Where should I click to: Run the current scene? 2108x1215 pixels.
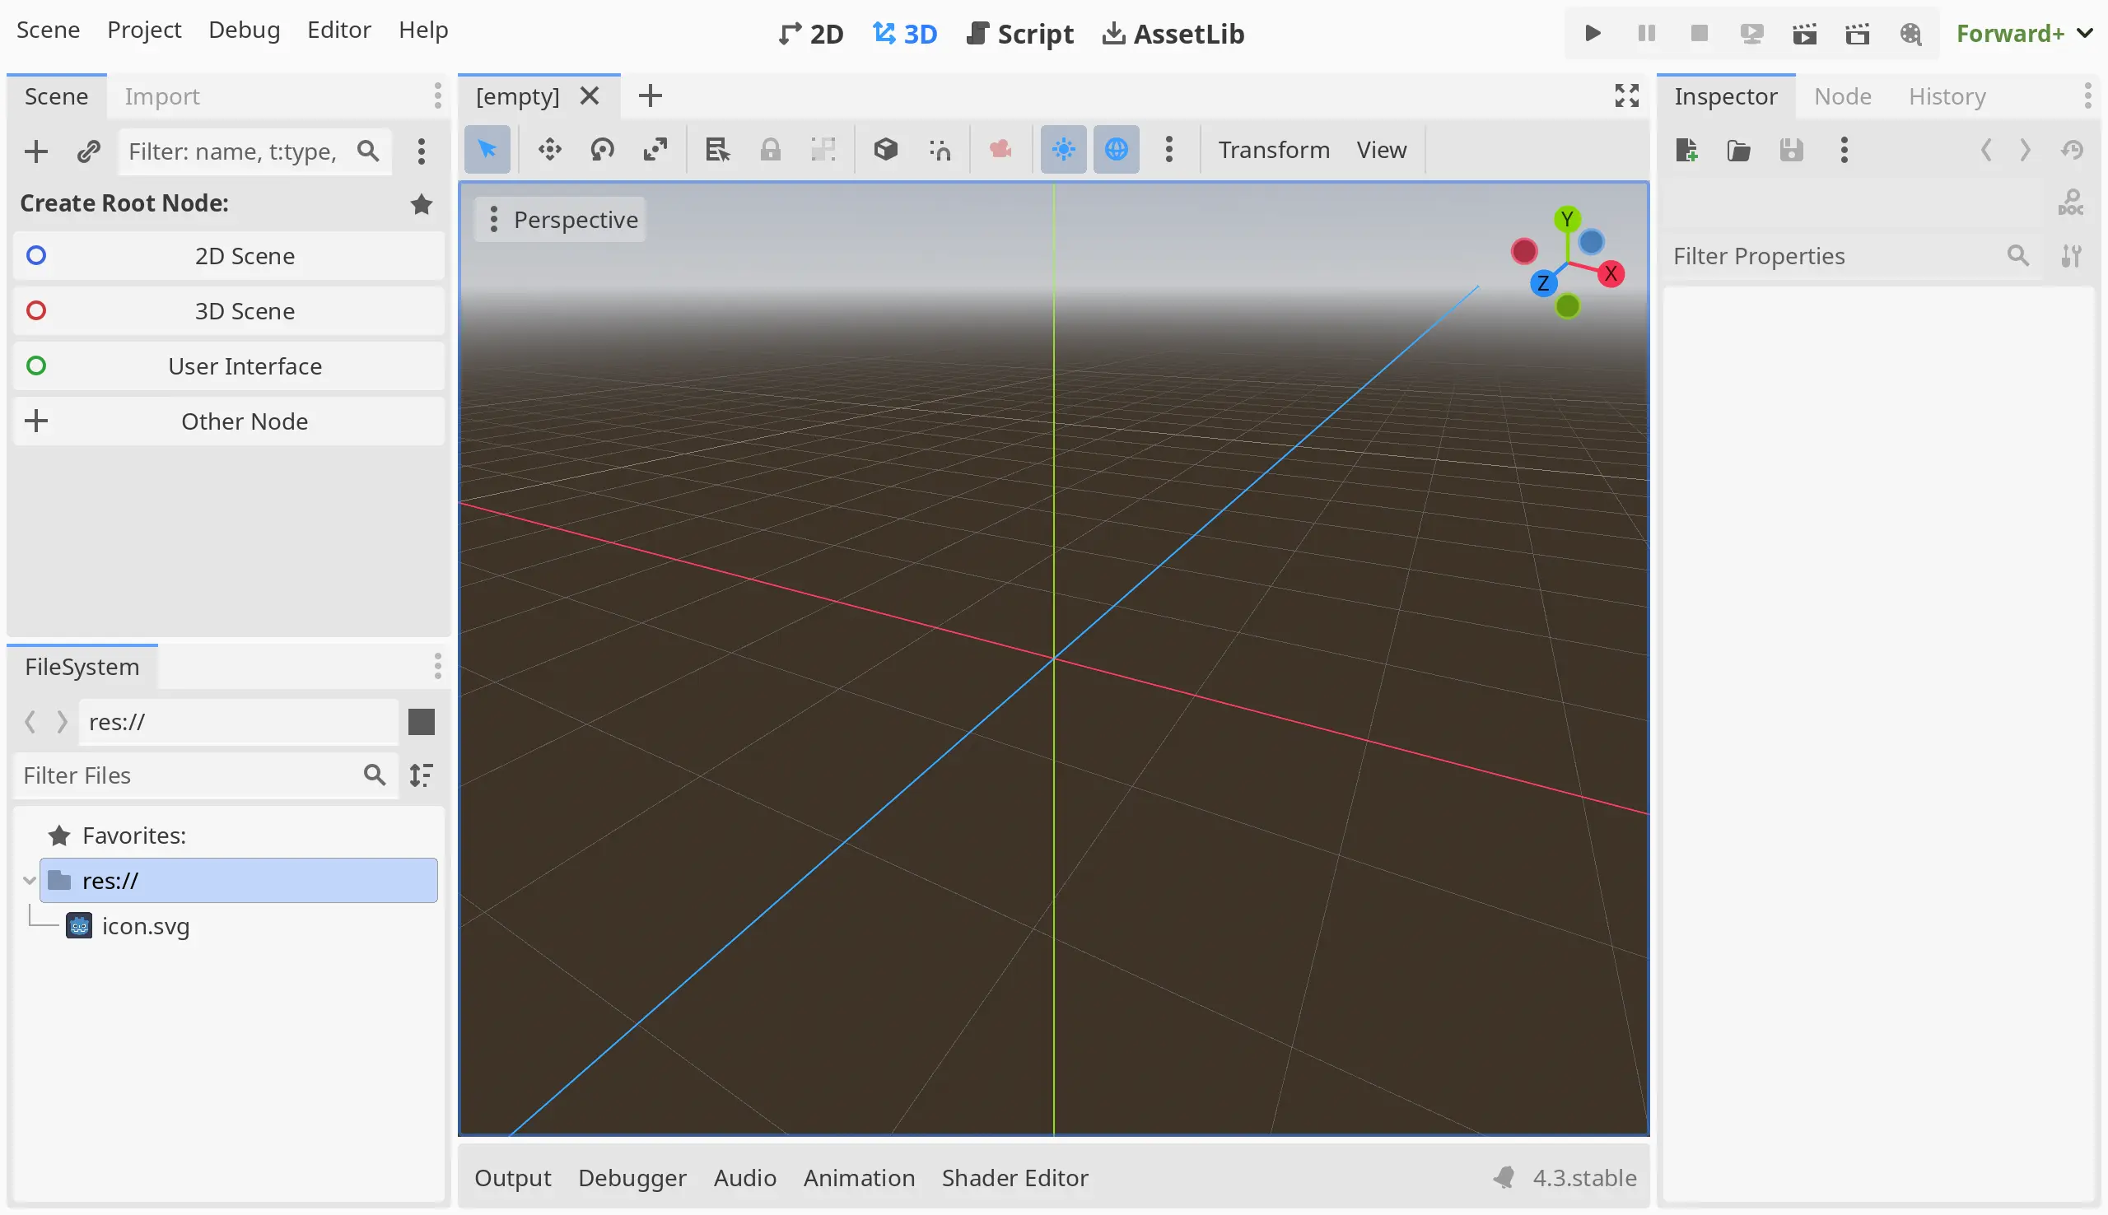pos(1804,34)
